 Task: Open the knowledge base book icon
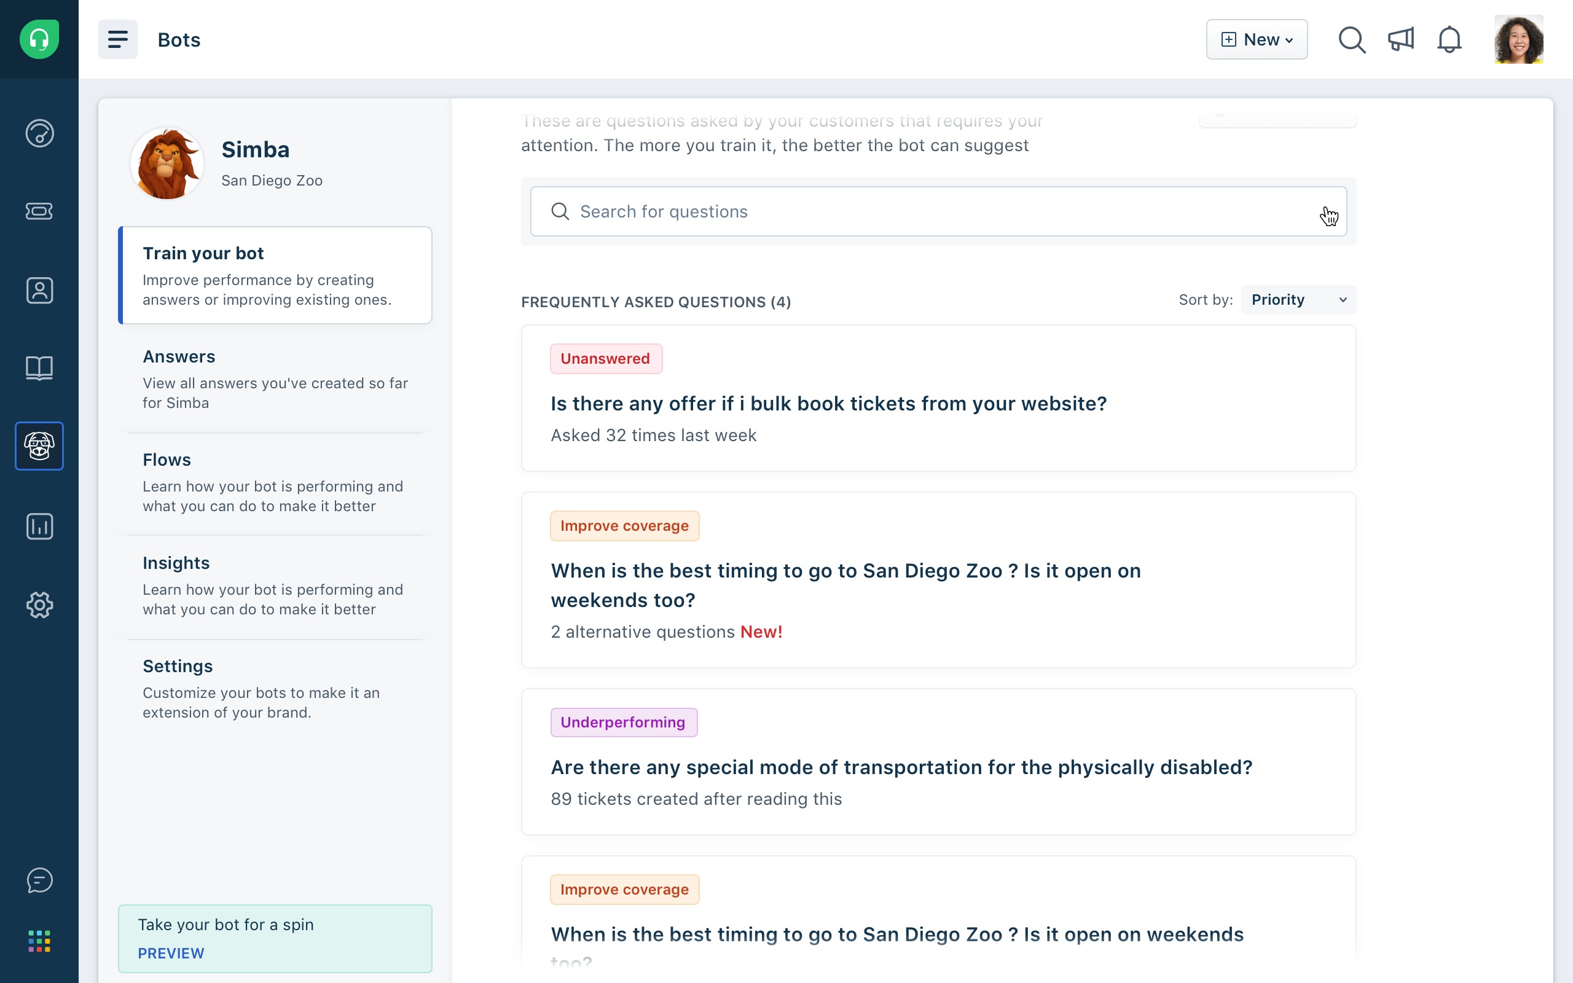(x=39, y=368)
